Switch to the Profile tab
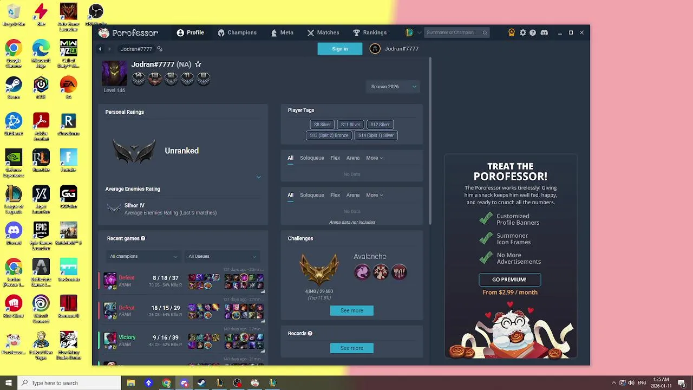The height and width of the screenshot is (390, 693). coord(190,32)
